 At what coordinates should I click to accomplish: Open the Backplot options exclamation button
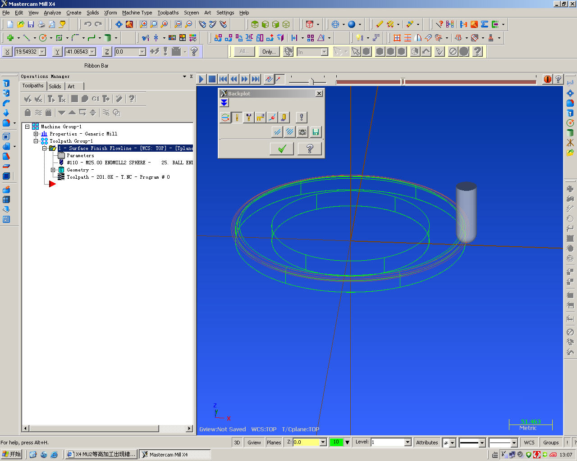click(x=302, y=118)
